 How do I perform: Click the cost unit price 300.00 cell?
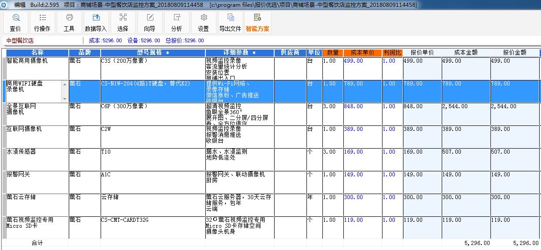pyautogui.click(x=362, y=205)
